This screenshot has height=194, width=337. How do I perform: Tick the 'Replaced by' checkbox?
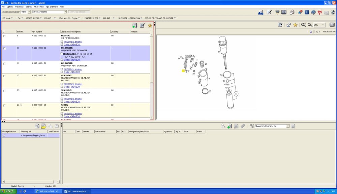[x=62, y=54]
